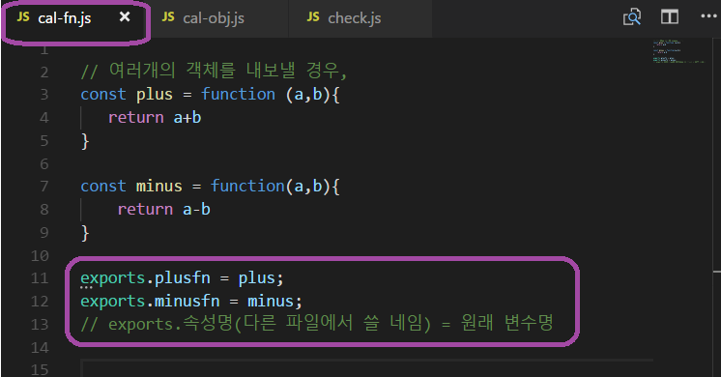Click the JS icon on check.js tab

coord(313,17)
